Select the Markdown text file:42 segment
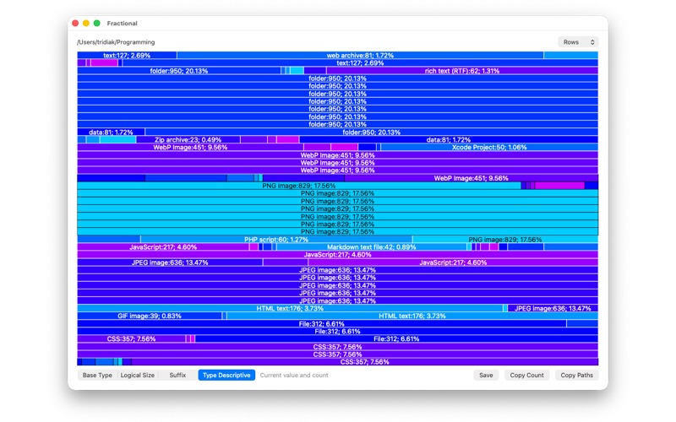Image resolution: width=676 pixels, height=422 pixels. pyautogui.click(x=371, y=247)
